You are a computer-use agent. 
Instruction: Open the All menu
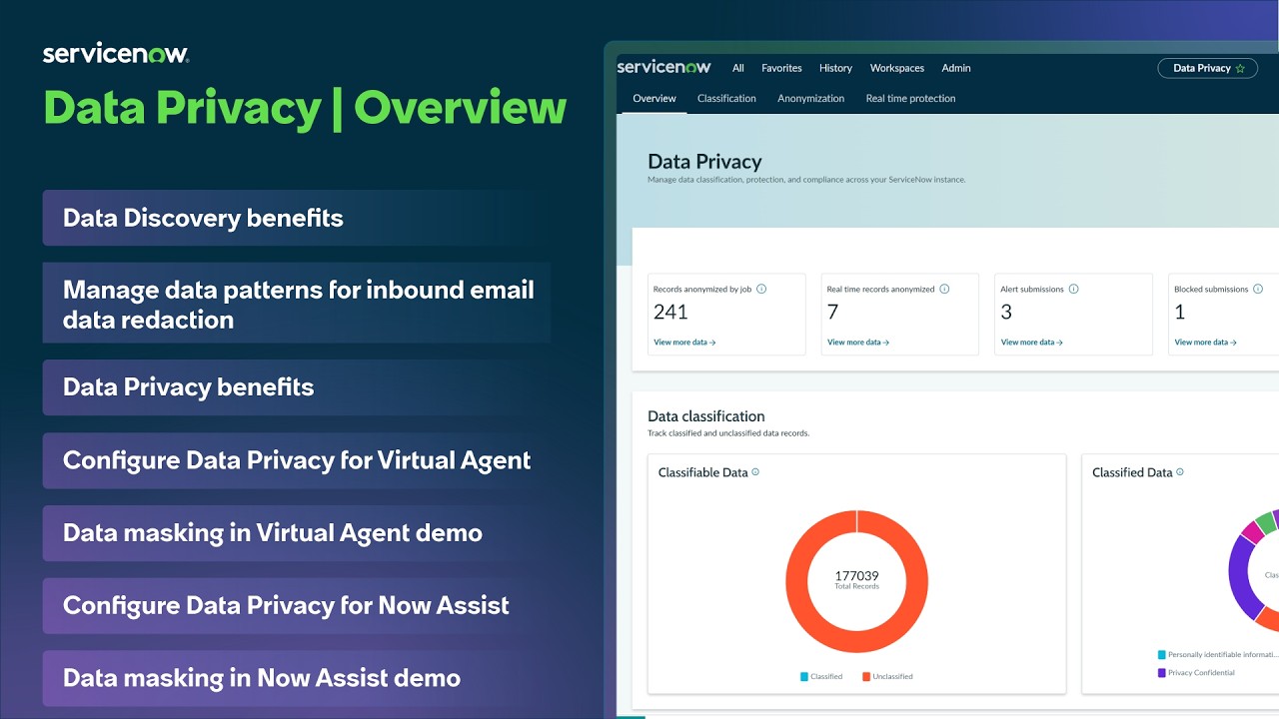[738, 68]
